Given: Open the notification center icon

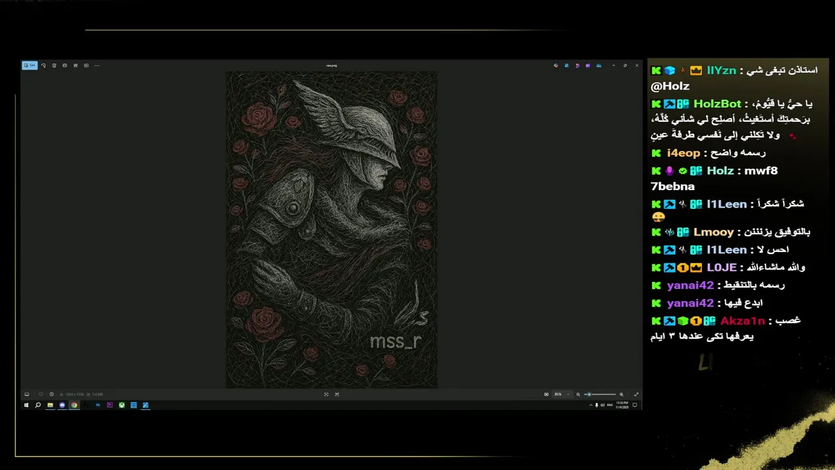Looking at the screenshot, I should pos(635,405).
